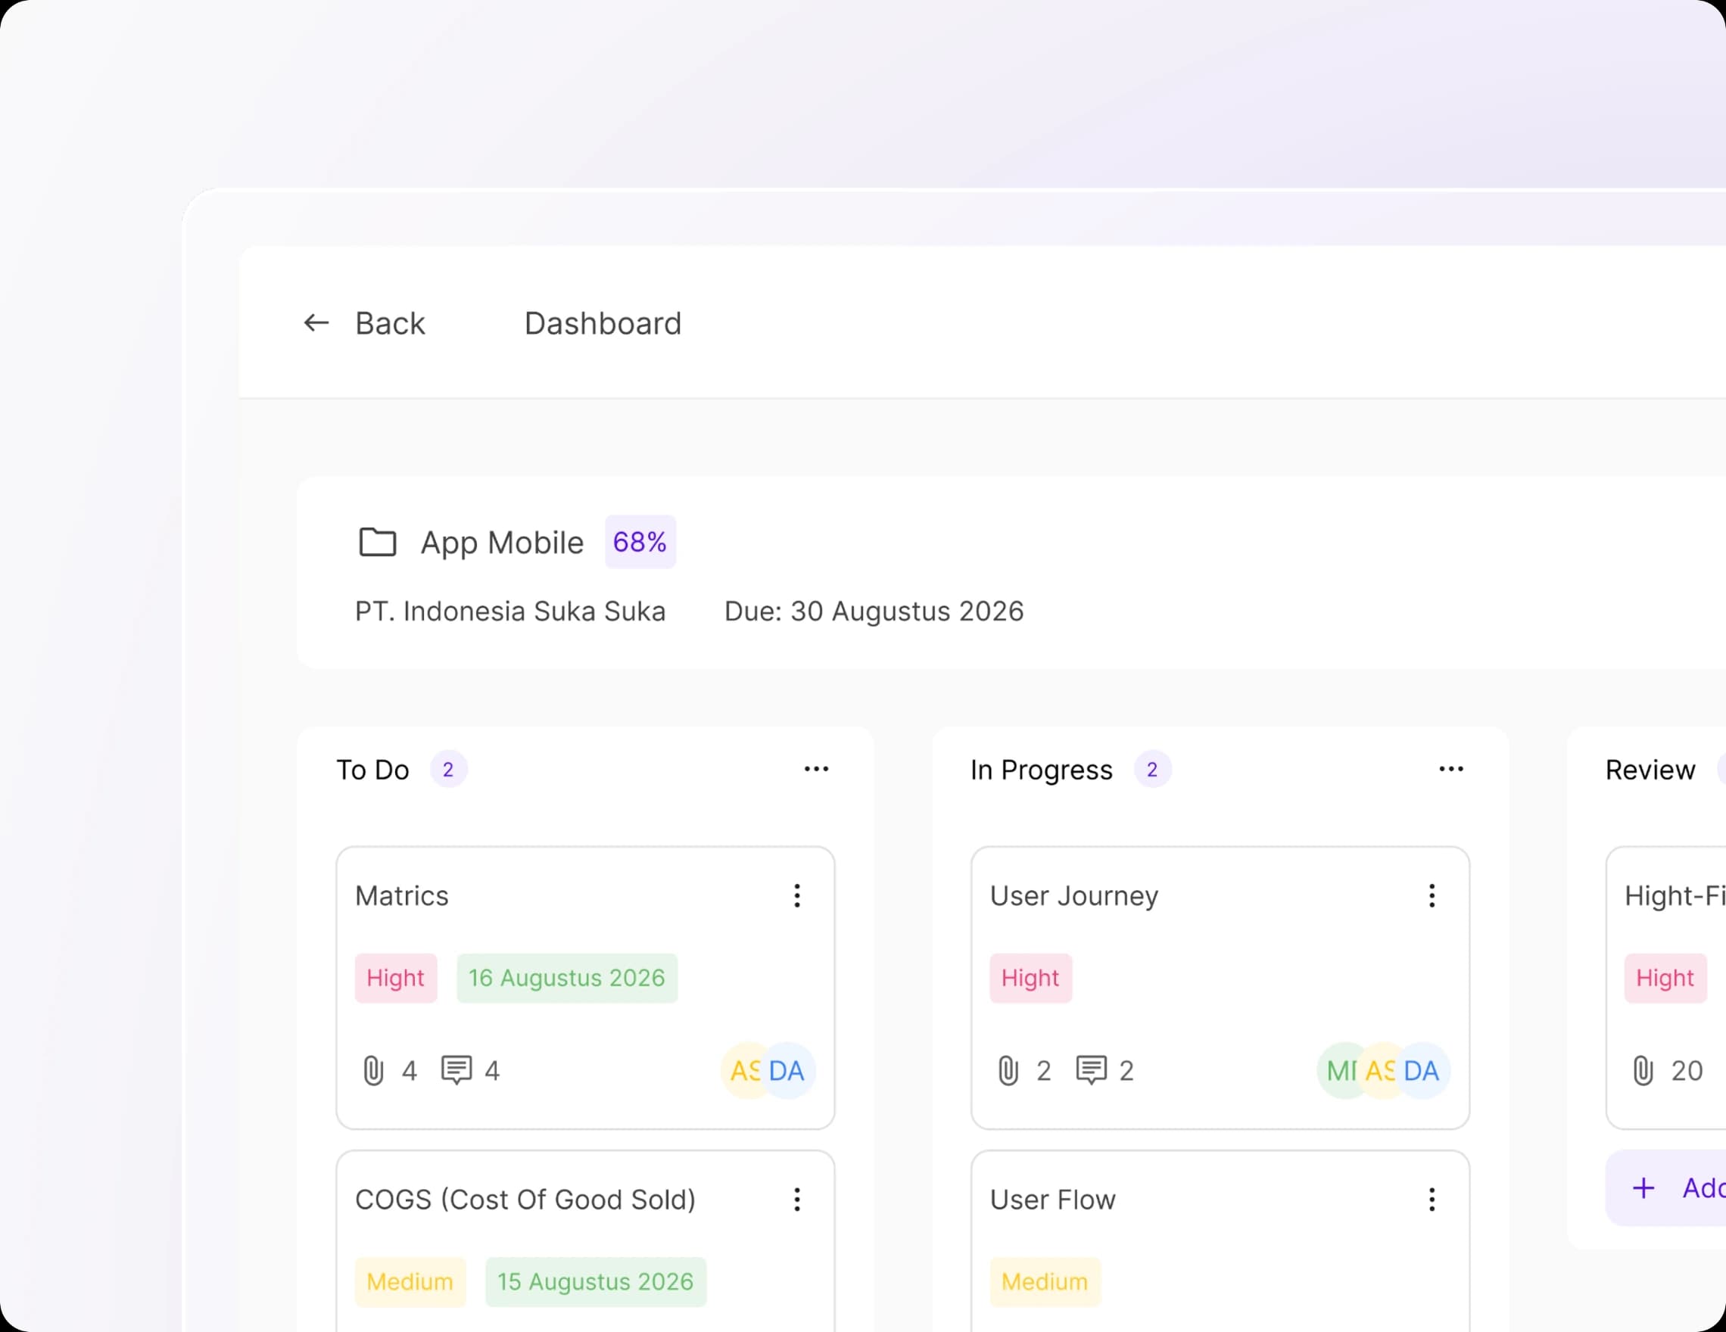Click the 68% progress badge
The width and height of the screenshot is (1726, 1332).
click(x=640, y=542)
